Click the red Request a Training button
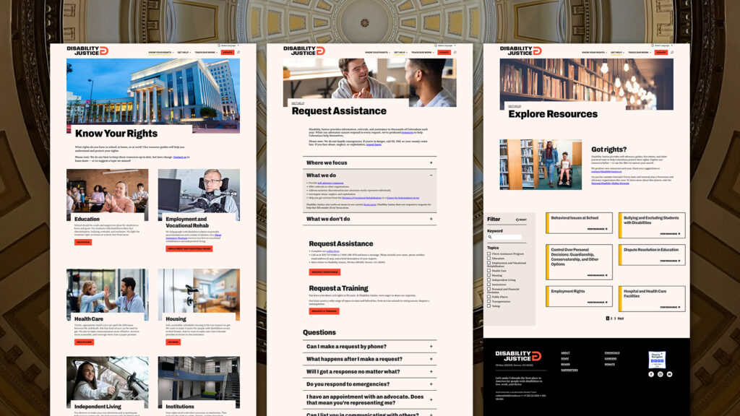The height and width of the screenshot is (416, 740). click(x=324, y=311)
